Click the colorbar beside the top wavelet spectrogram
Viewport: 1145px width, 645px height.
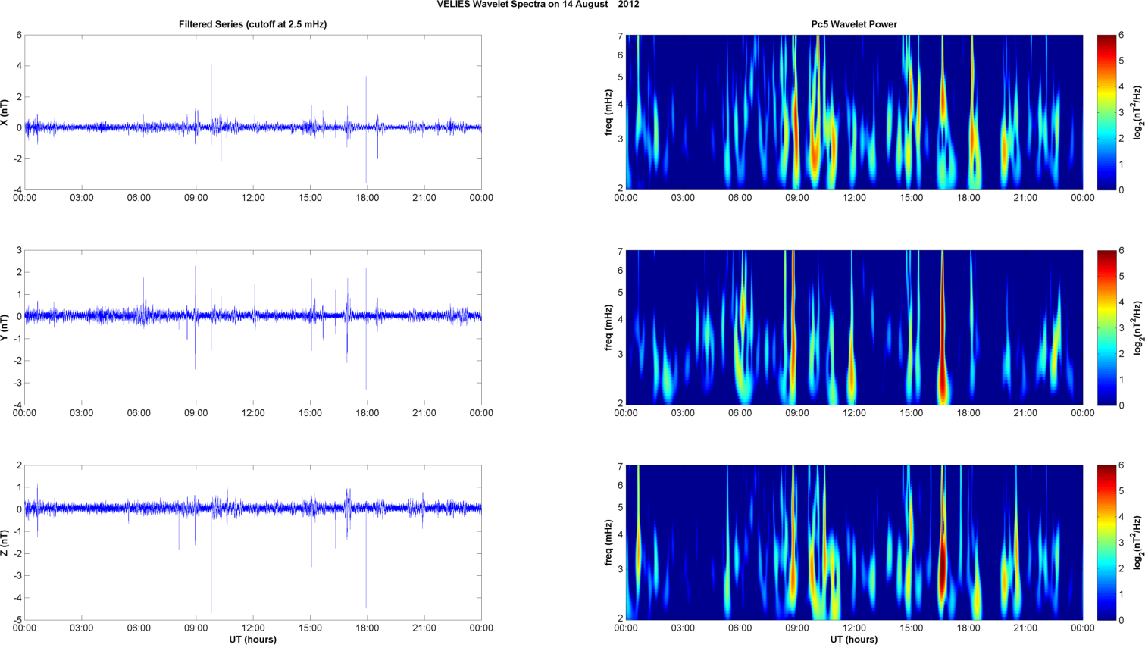coord(1106,112)
